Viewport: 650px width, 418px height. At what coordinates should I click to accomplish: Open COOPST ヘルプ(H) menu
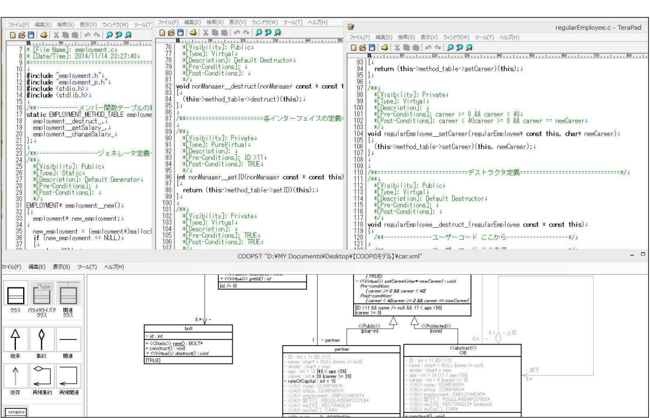pyautogui.click(x=114, y=267)
